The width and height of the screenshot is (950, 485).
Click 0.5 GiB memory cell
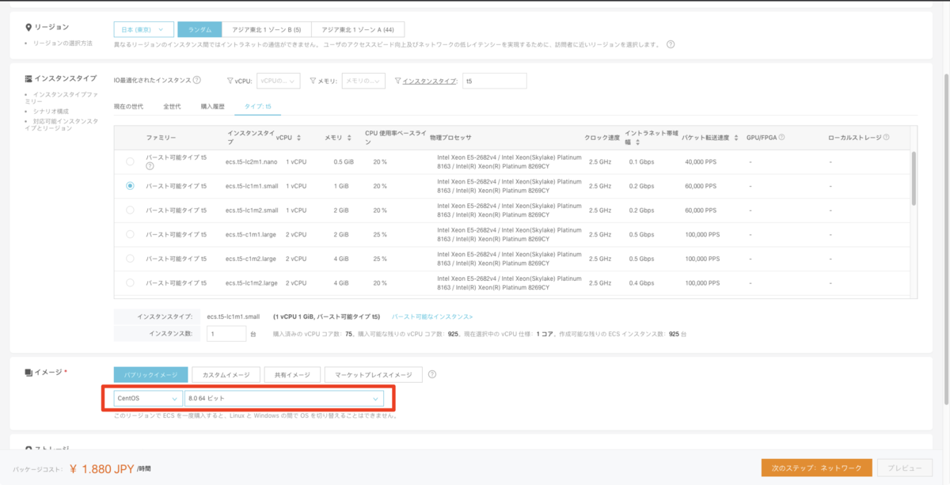pyautogui.click(x=344, y=162)
